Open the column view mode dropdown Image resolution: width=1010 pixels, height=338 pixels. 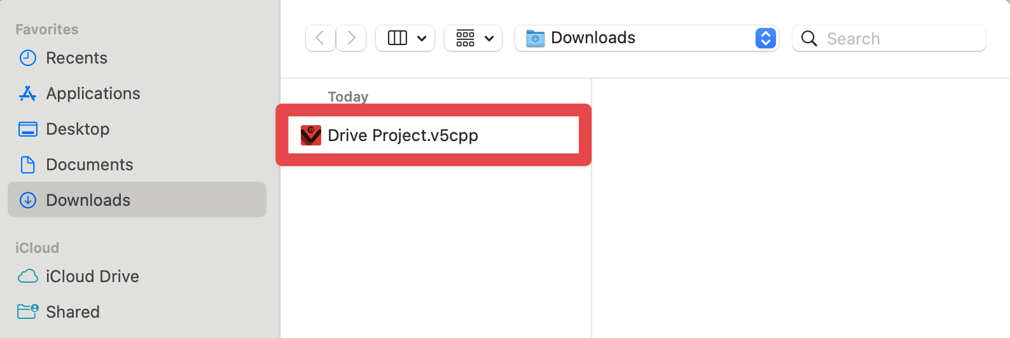tap(405, 38)
